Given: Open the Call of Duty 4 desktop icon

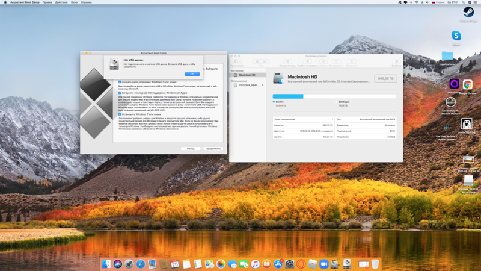Looking at the screenshot, I should (450, 102).
